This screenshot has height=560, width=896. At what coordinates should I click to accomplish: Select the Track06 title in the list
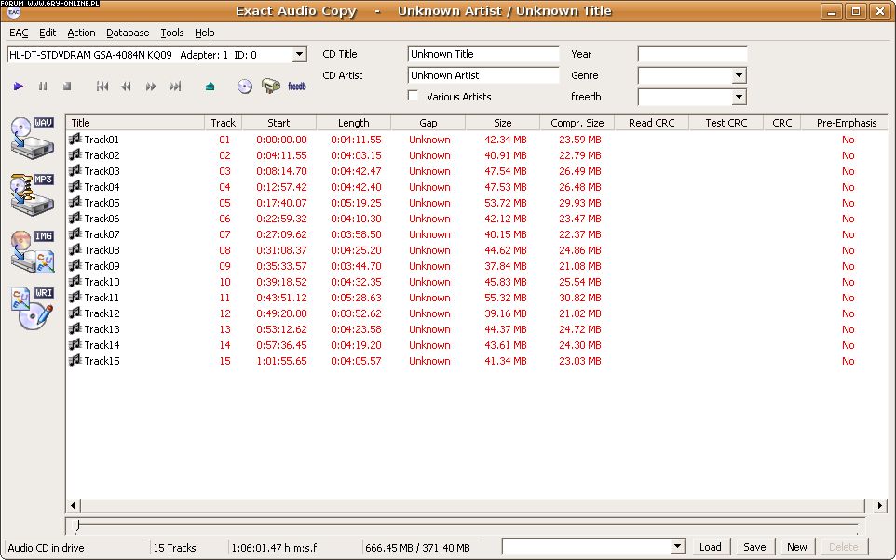[102, 219]
